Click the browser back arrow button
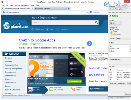The width and height of the screenshot is (131, 100). (4, 12)
